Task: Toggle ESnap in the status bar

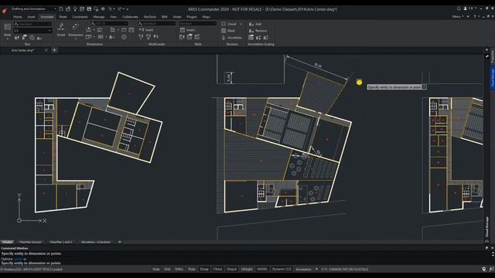Action: click(x=204, y=270)
